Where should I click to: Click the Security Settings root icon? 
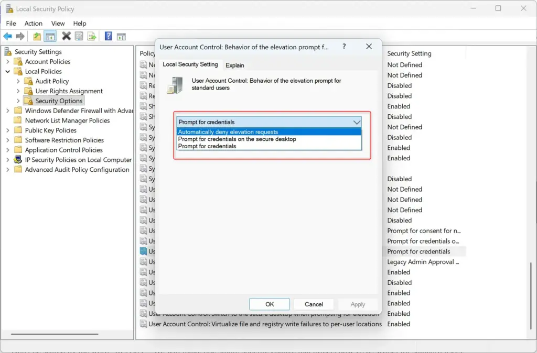pos(8,52)
